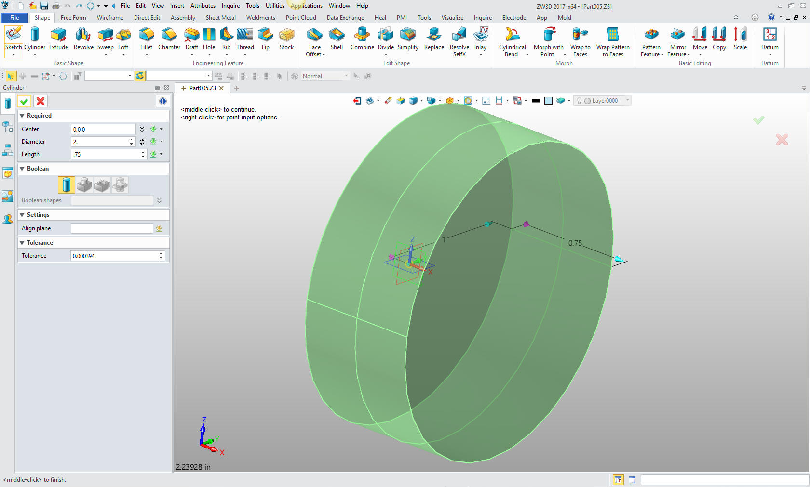Image resolution: width=810 pixels, height=487 pixels.
Task: Open the Part005.Z3 document tab
Action: click(x=202, y=88)
